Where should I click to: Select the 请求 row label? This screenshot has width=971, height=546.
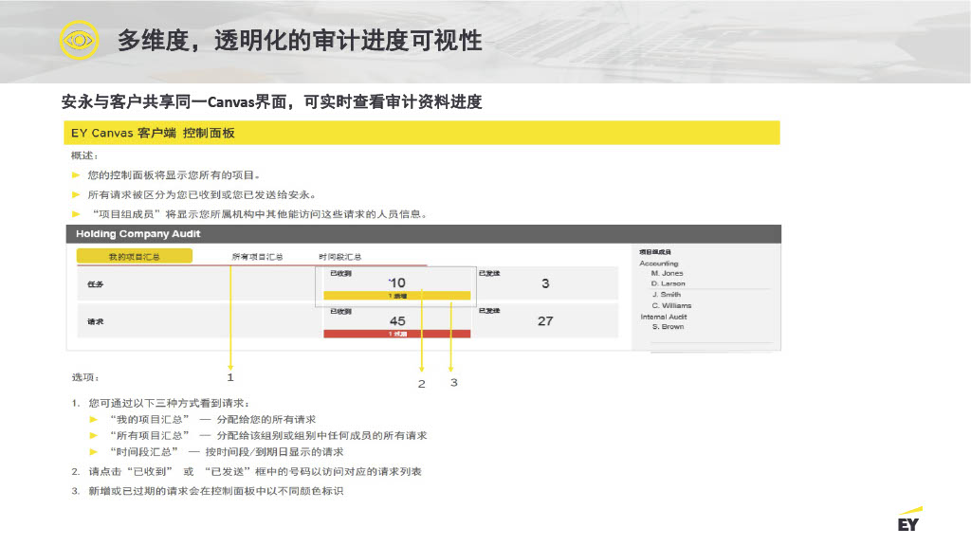coord(96,322)
